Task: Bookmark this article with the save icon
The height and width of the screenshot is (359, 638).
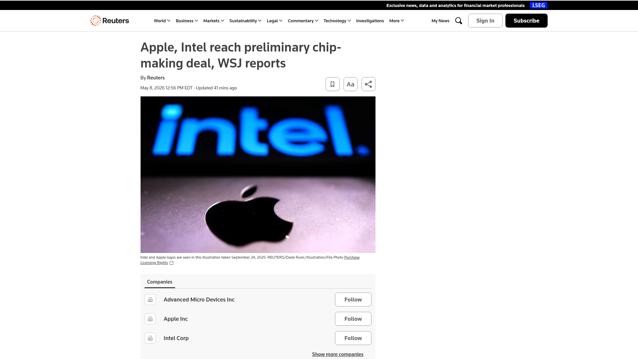Action: [332, 84]
